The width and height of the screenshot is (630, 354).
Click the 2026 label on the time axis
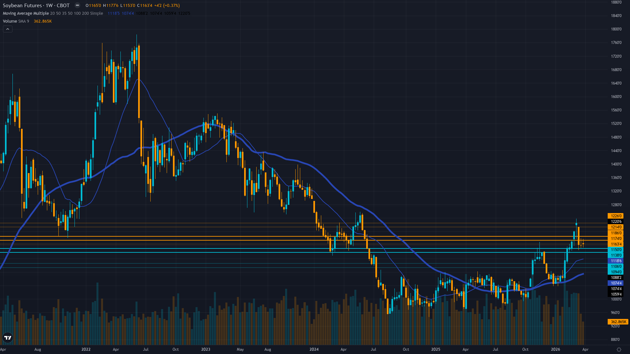(x=556, y=349)
